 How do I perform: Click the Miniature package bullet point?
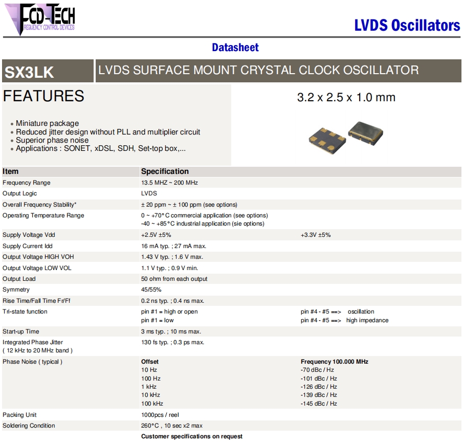pyautogui.click(x=47, y=123)
